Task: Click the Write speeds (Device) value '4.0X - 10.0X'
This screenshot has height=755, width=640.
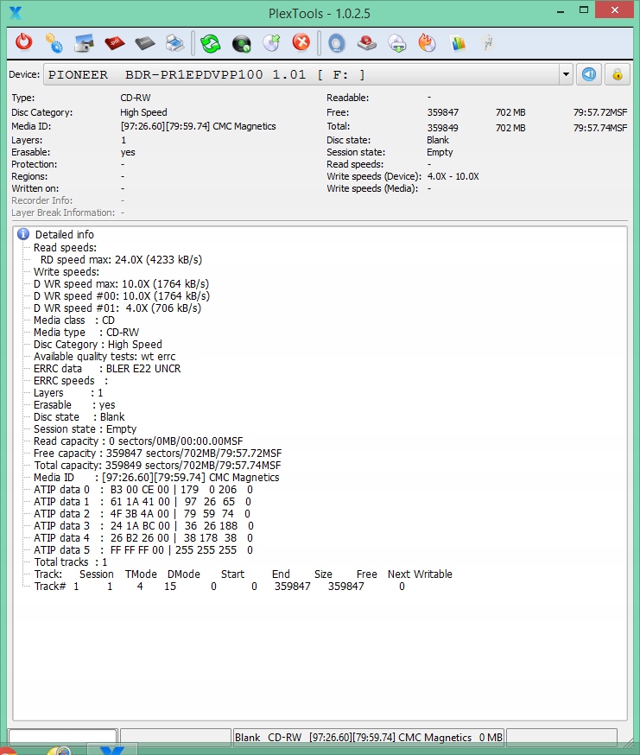Action: 453,176
